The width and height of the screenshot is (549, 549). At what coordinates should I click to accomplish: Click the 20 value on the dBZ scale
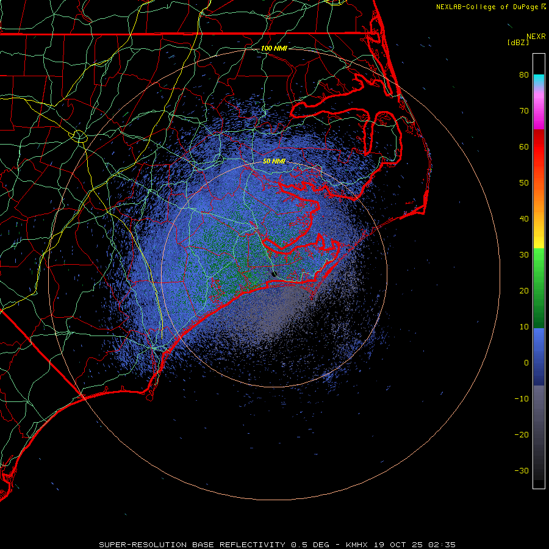[x=524, y=291]
